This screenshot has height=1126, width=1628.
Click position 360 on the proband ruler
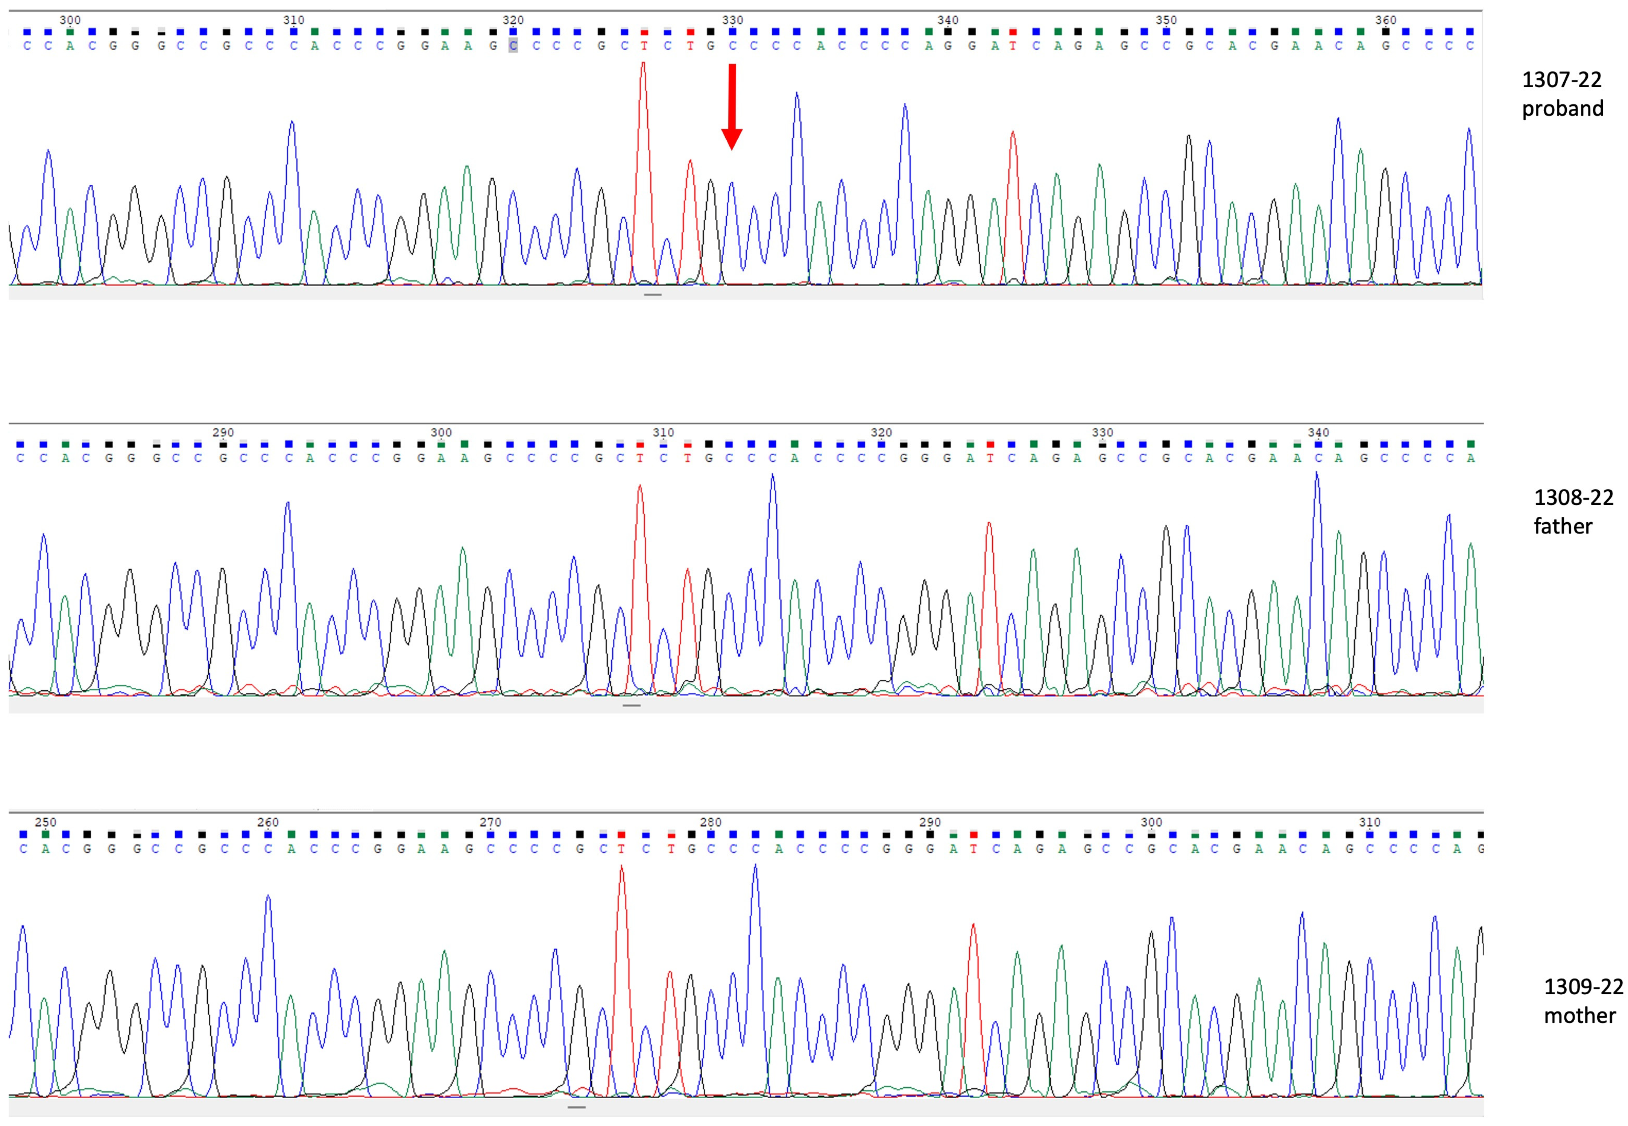click(x=1385, y=20)
